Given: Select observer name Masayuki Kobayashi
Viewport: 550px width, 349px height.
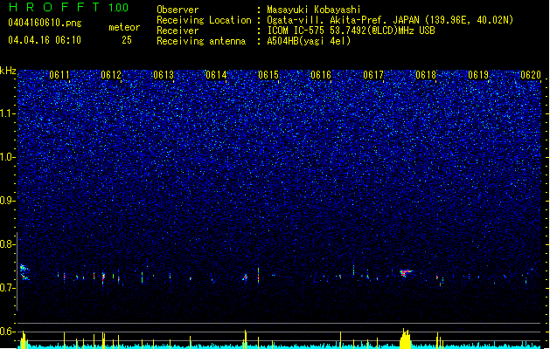Looking at the screenshot, I should click(314, 10).
